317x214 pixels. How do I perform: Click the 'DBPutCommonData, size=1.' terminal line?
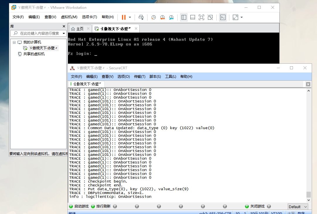tap(106, 193)
